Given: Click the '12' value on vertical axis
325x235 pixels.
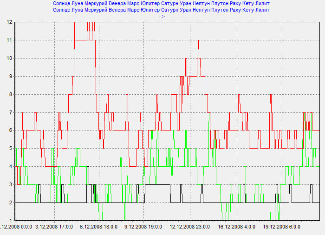Looking at the screenshot, I should click(x=10, y=22).
